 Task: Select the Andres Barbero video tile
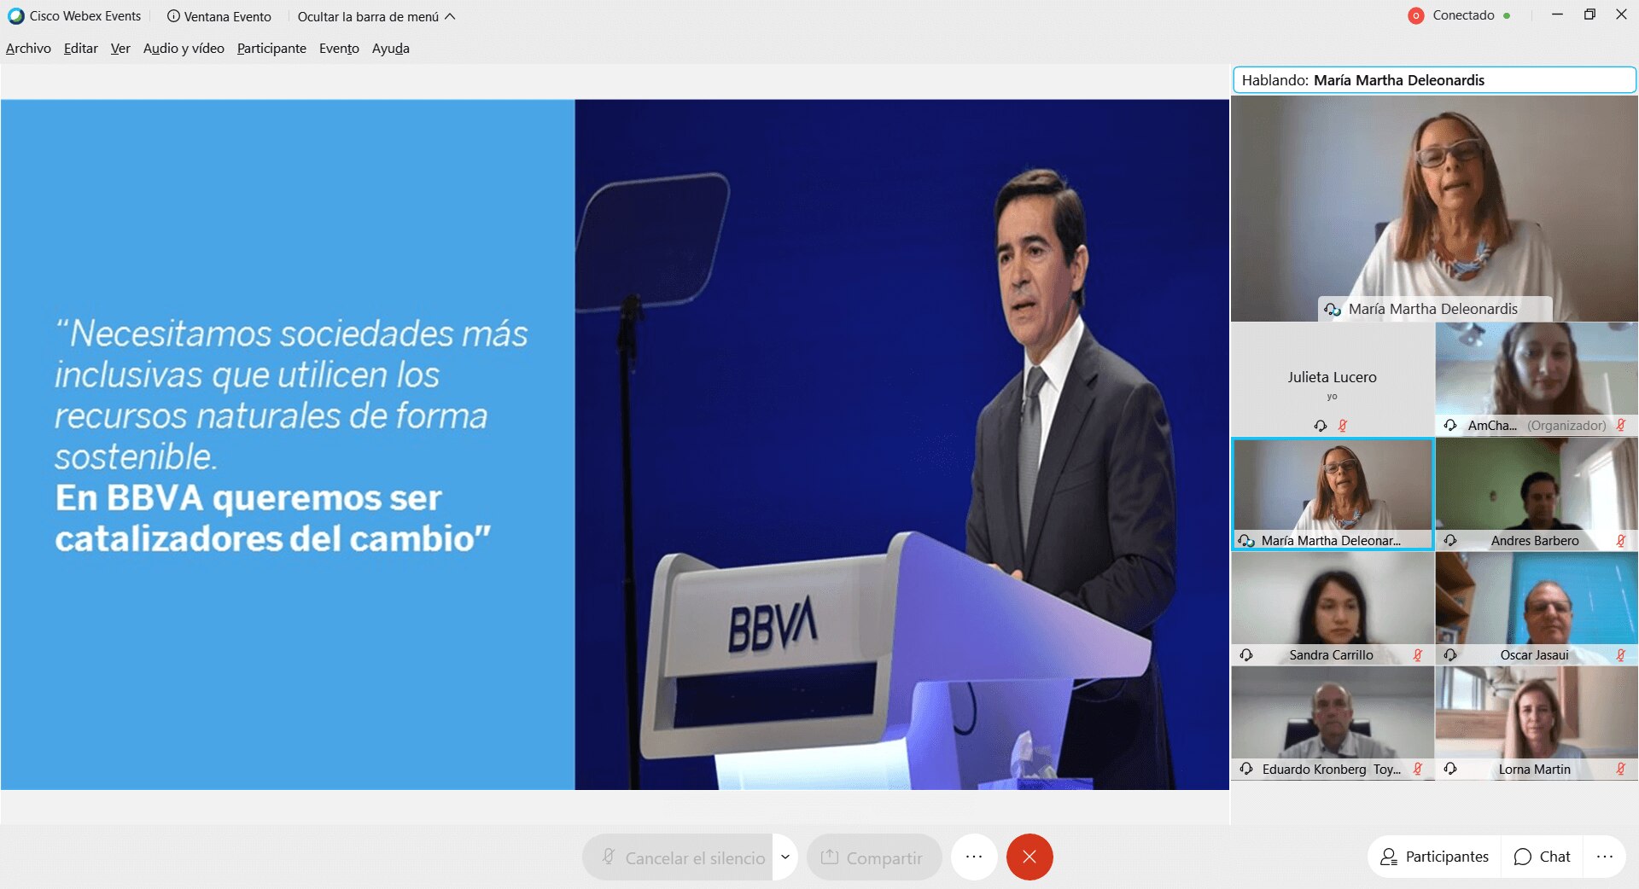tap(1537, 494)
